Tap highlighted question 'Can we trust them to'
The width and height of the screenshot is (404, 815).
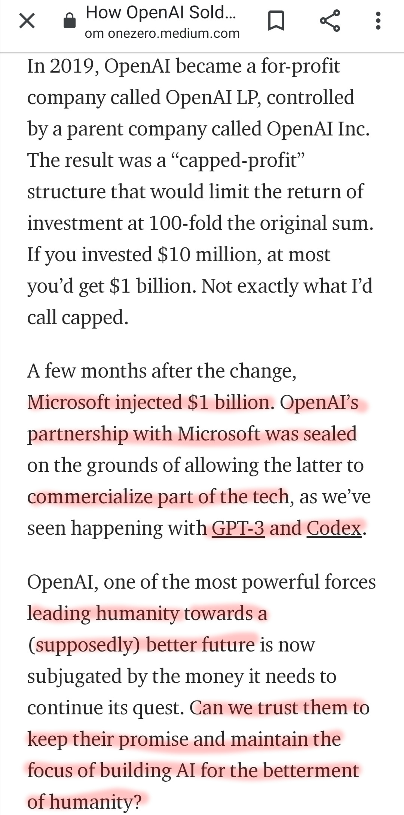pos(279,708)
